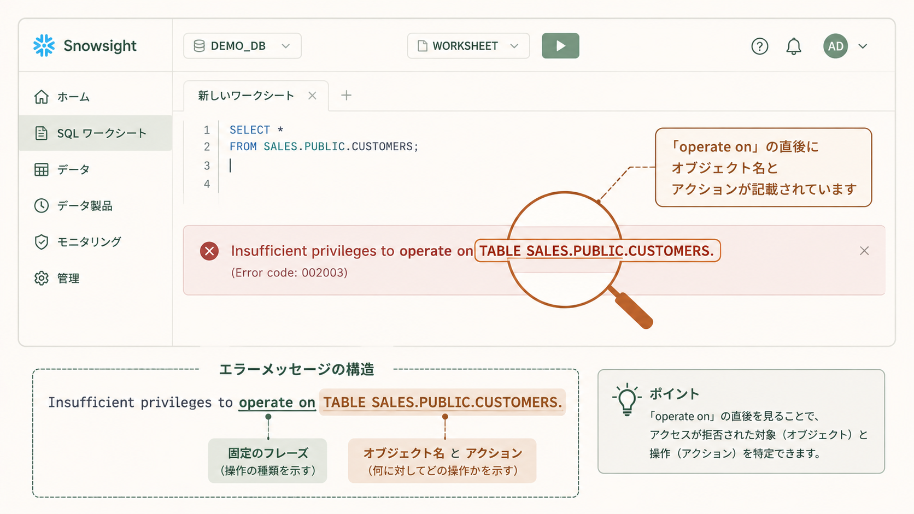Close the 新しいワークシート tab
914x514 pixels.
pos(312,96)
